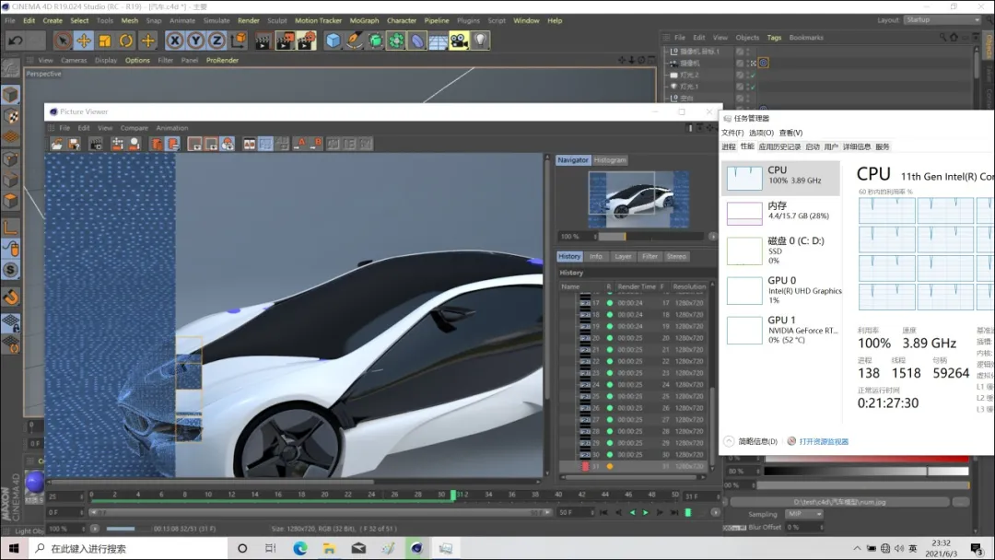
Task: Click the blue material sphere swatch
Action: click(34, 482)
